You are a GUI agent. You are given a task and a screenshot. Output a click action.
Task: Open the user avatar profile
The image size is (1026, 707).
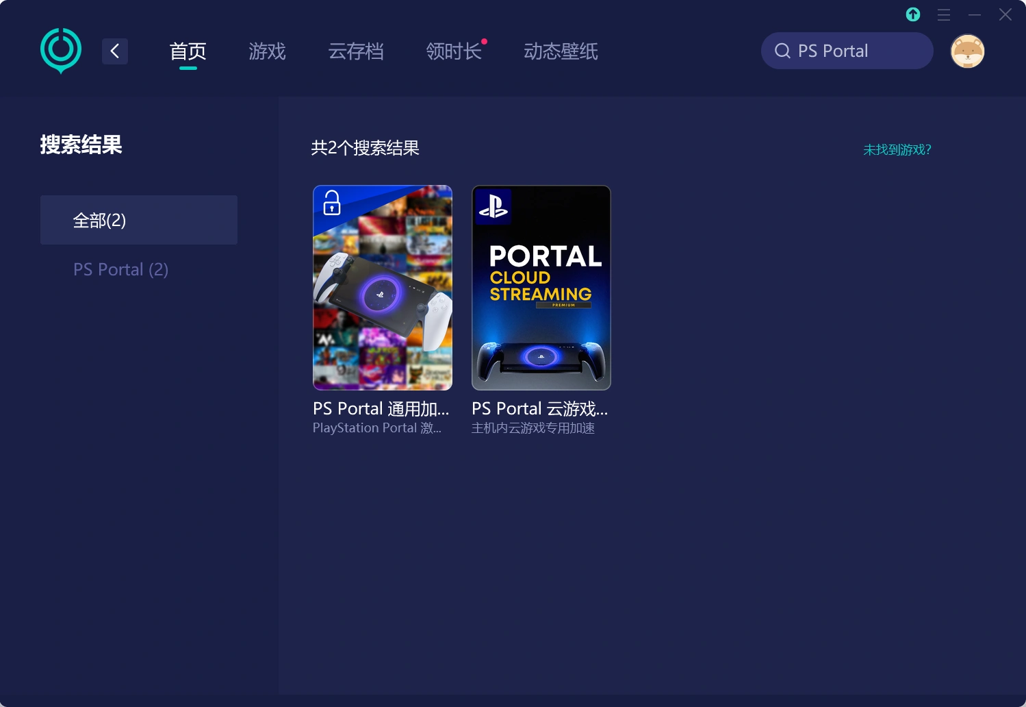[968, 51]
